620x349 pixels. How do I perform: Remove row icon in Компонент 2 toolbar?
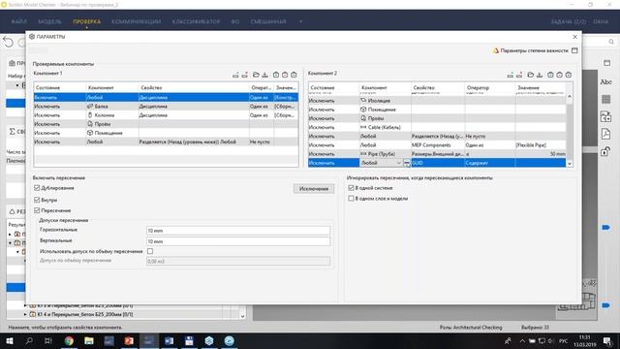(x=519, y=75)
